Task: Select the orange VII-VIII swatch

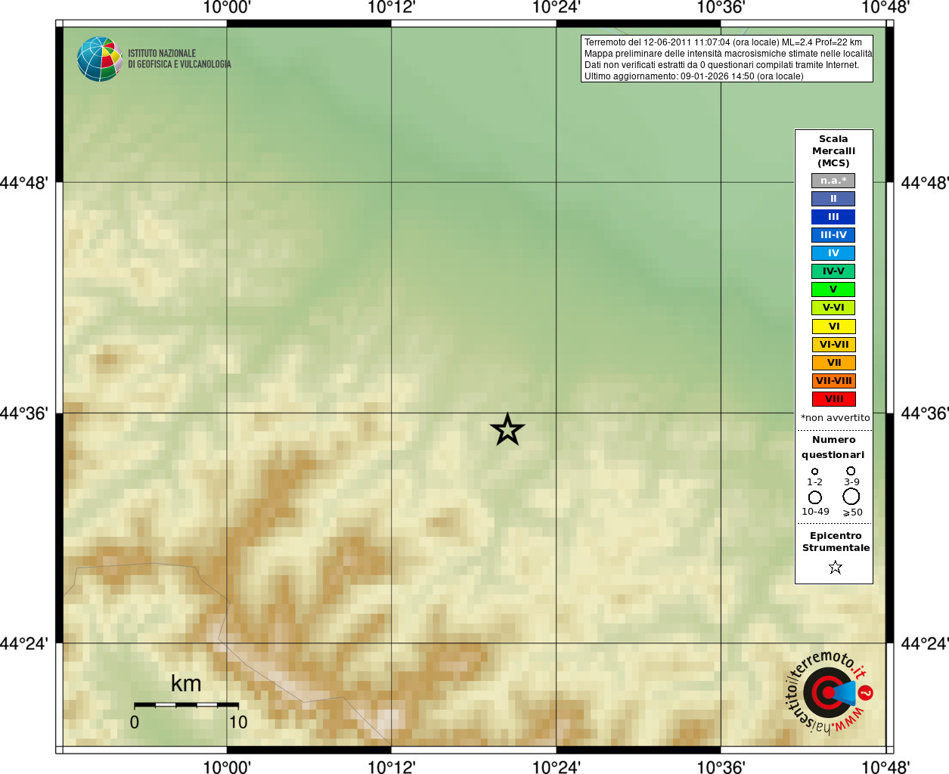Action: [833, 381]
